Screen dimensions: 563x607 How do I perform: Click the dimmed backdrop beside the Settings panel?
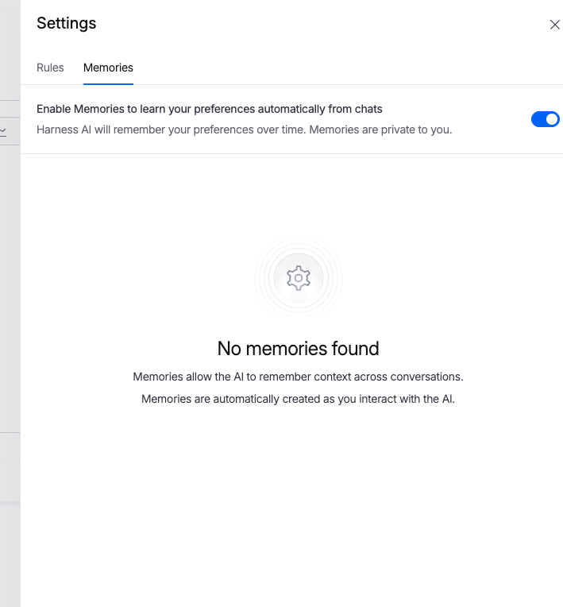10,318
